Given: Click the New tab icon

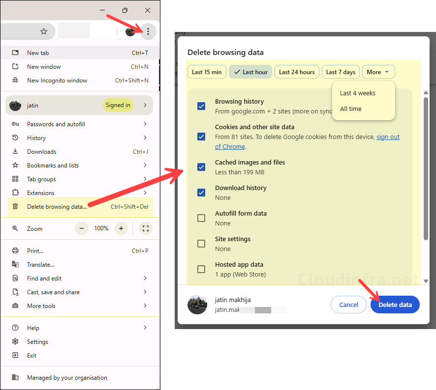Looking at the screenshot, I should tap(16, 53).
